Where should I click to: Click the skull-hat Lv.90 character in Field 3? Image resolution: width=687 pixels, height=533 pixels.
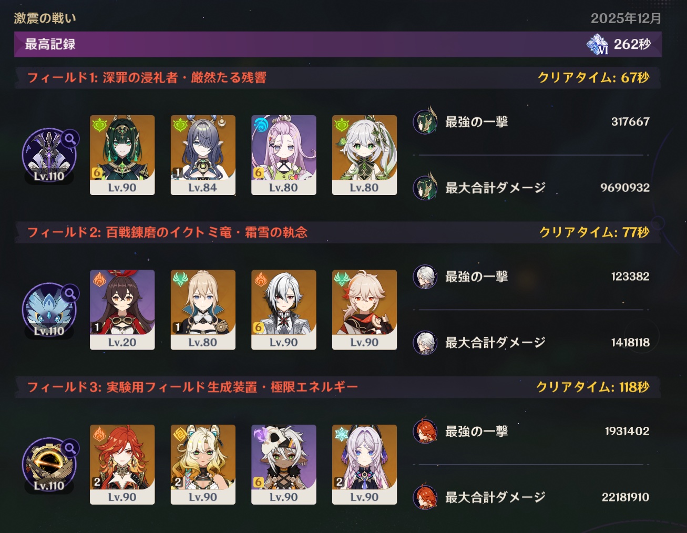[x=284, y=465]
